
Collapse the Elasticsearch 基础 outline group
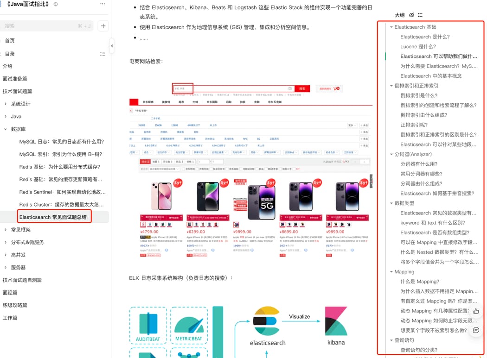391,27
